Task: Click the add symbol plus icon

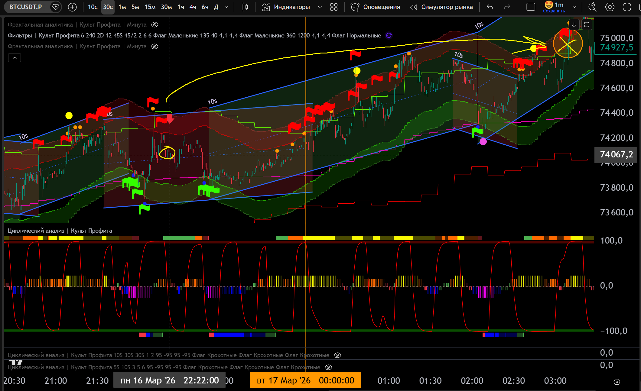Action: pyautogui.click(x=72, y=7)
